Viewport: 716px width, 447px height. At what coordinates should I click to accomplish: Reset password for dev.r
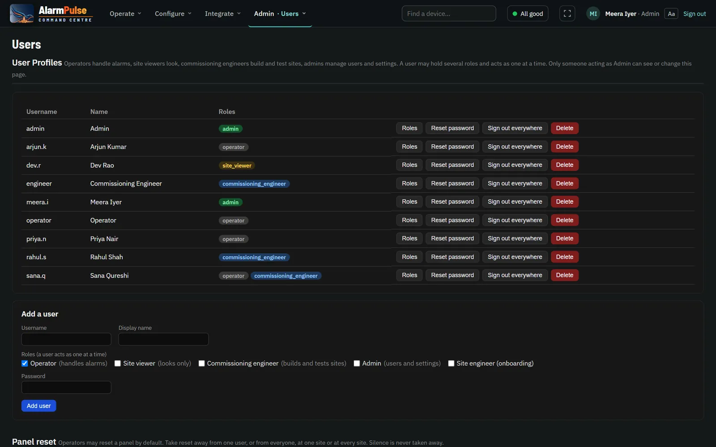pos(452,165)
